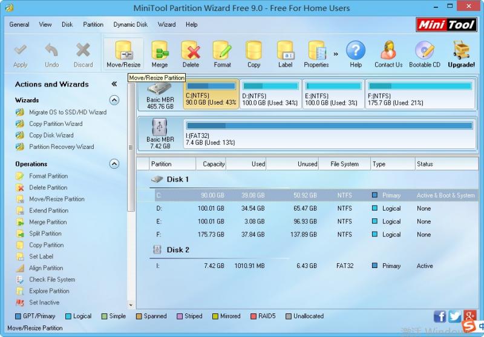Select D: row with 100.01 GB capacity

316,208
